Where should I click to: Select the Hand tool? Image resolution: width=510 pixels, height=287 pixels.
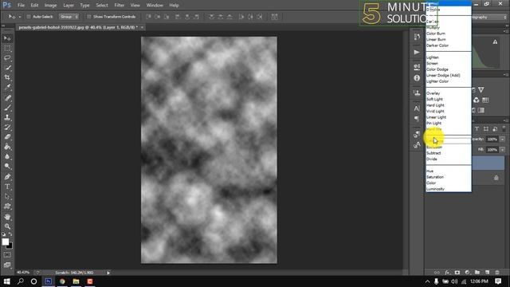7,217
